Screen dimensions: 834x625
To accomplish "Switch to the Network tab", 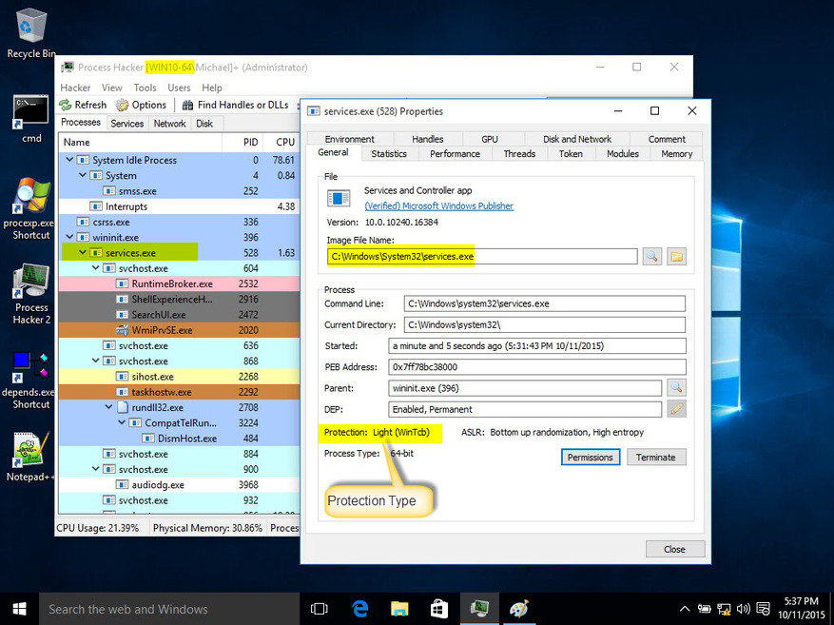I will pyautogui.click(x=169, y=124).
